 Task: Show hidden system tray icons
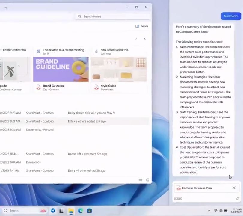coord(209,210)
